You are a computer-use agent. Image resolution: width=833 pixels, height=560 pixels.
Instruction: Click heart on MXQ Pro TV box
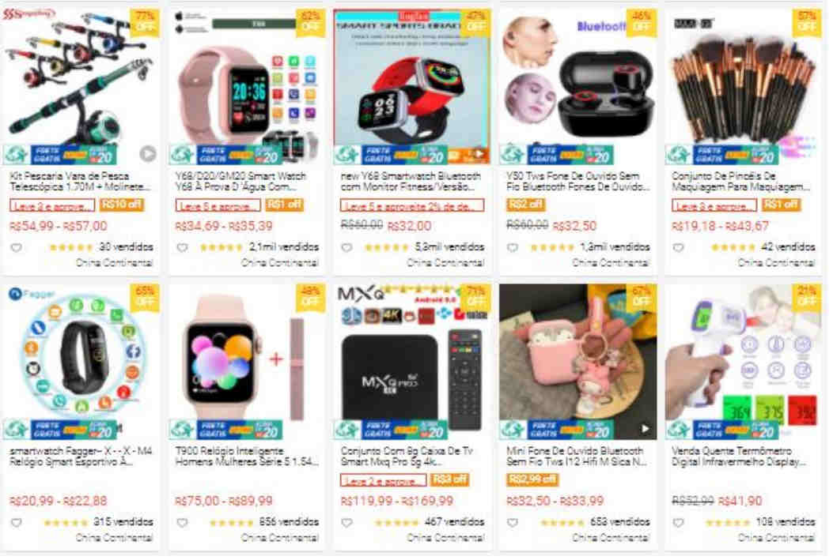coord(347,523)
